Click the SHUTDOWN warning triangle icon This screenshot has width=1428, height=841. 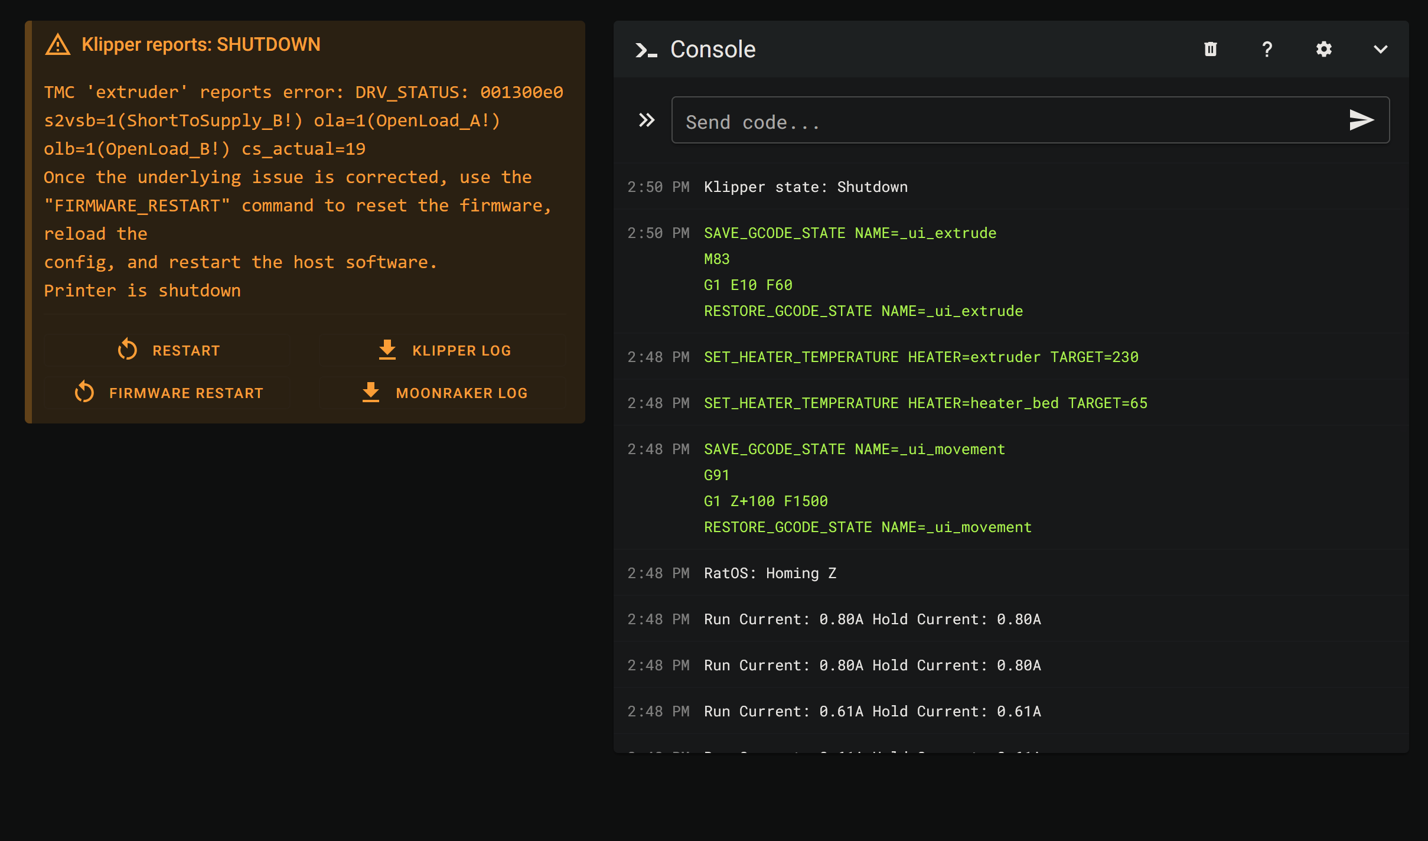[58, 45]
